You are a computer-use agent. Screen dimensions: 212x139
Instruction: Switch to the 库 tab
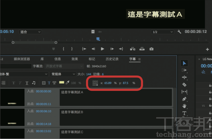[x=42, y=59]
